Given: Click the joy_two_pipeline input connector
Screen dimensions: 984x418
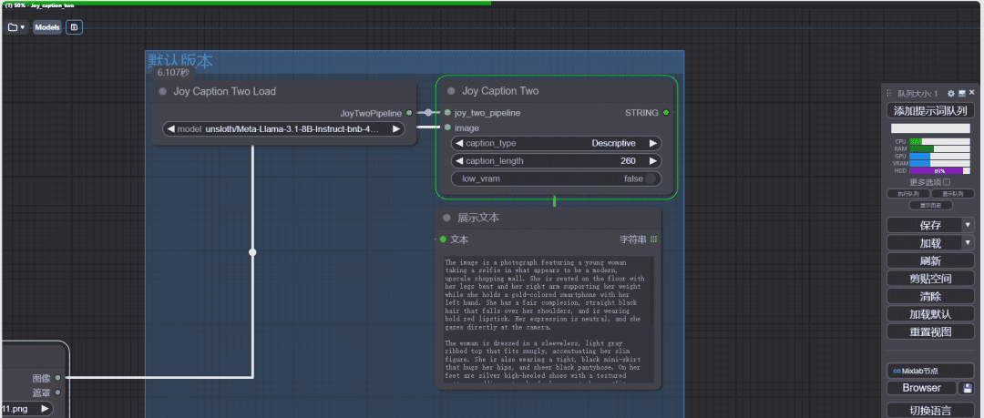Looking at the screenshot, I should pos(447,113).
